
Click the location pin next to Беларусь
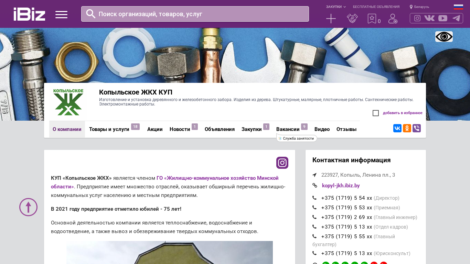(411, 7)
